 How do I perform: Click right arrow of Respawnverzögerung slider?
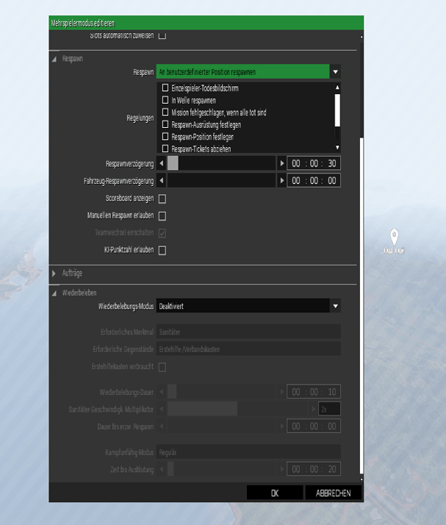[x=281, y=163]
